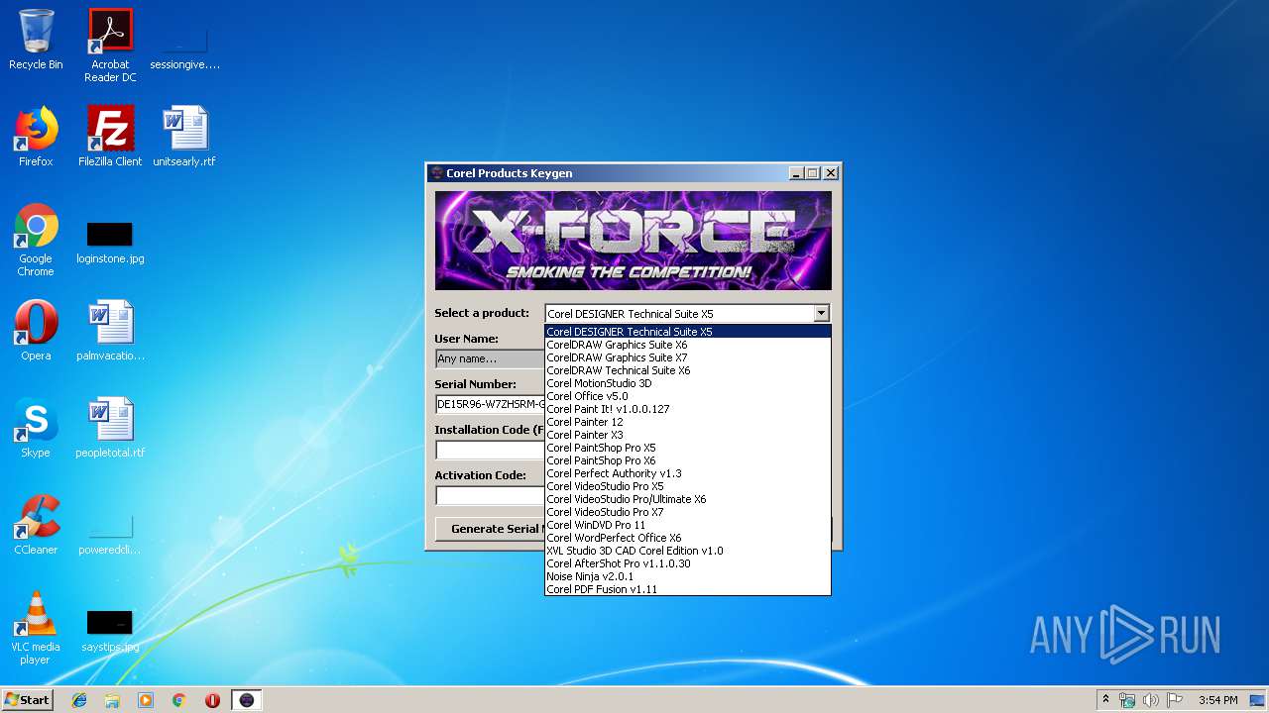Open network tray icon

(x=1127, y=700)
